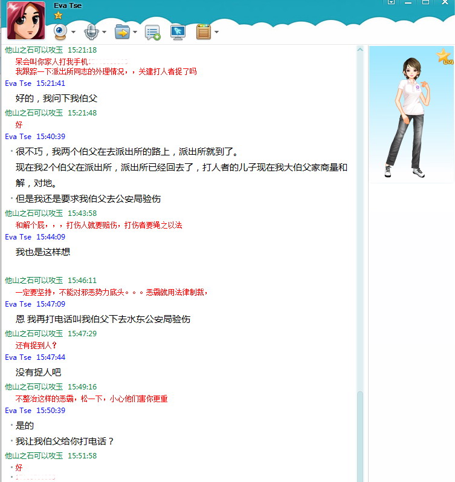This screenshot has height=482, width=455.
Task: Open the window options menu button at top
Action: point(392,2)
